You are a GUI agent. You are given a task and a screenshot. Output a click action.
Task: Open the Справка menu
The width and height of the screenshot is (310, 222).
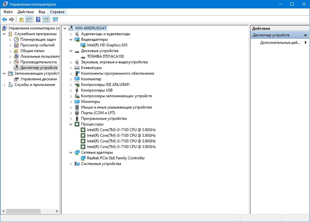point(57,12)
